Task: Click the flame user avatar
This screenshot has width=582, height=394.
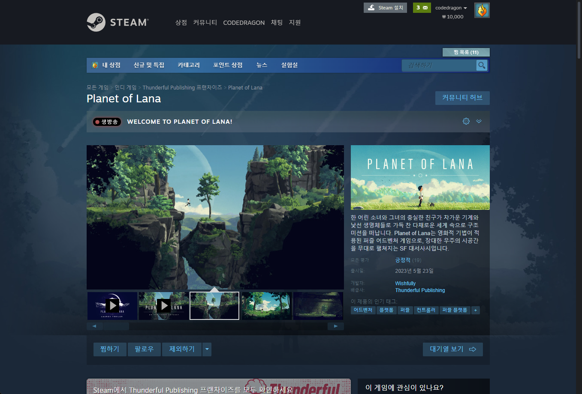Action: point(482,10)
